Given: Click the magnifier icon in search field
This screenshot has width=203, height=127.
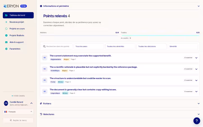Looking at the screenshot, I should (x=44, y=46).
